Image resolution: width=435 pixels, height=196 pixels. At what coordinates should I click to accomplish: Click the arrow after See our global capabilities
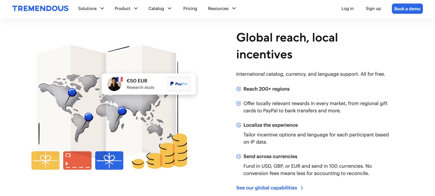click(x=302, y=188)
